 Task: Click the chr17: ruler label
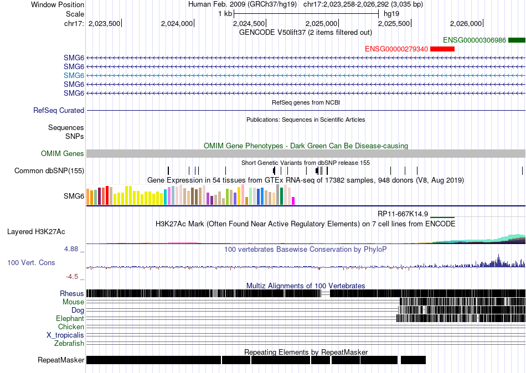point(74,23)
